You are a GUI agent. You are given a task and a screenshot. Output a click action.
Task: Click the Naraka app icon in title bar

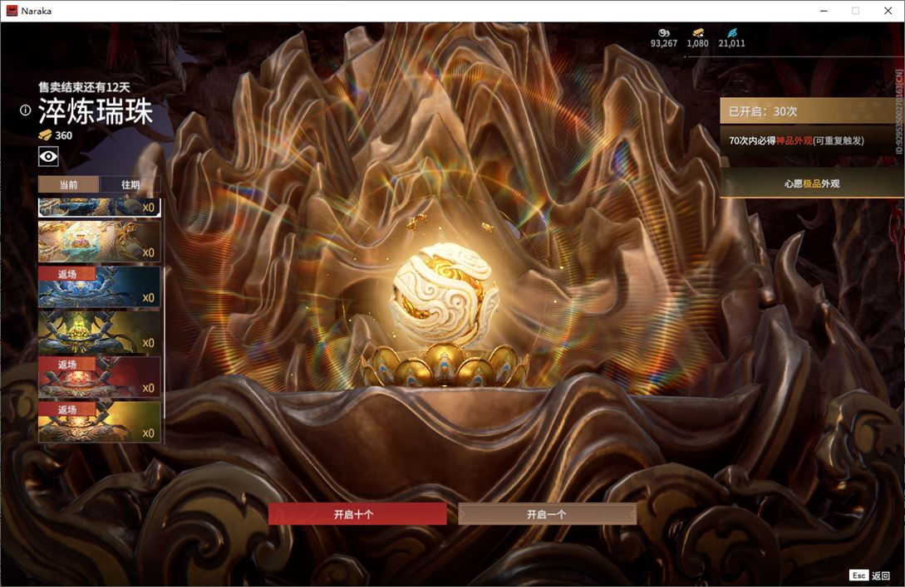click(12, 11)
